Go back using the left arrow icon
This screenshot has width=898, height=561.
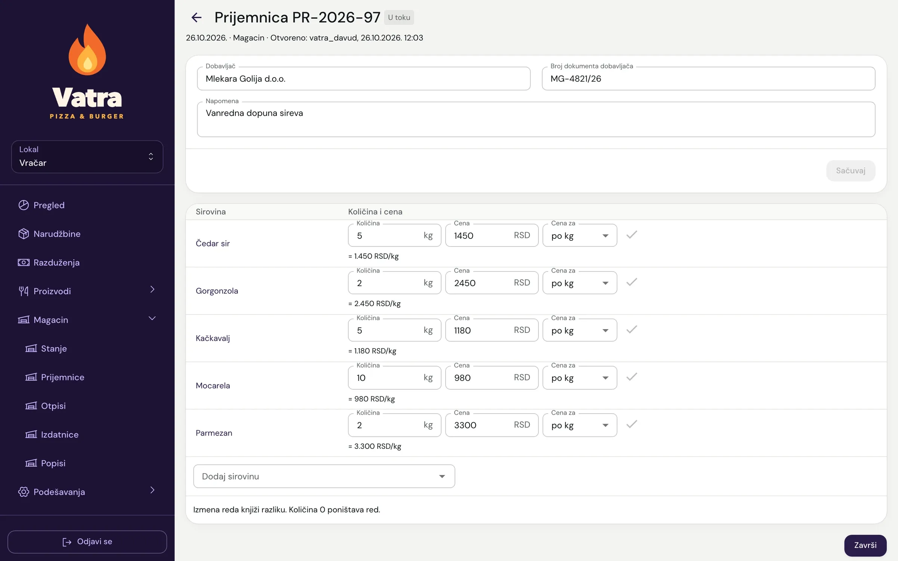[x=196, y=17]
